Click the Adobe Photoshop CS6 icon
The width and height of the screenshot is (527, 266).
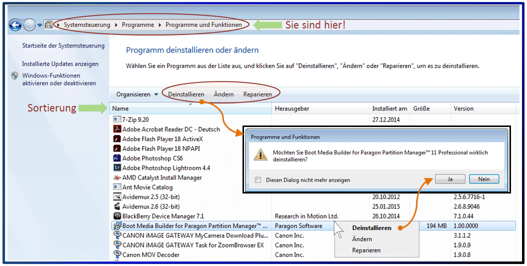coord(117,158)
